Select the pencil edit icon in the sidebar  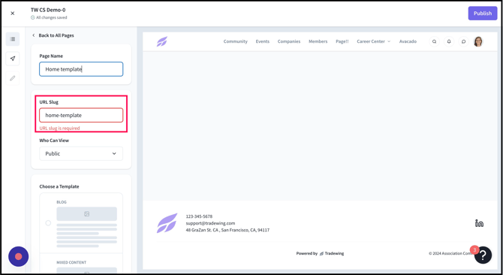13,78
